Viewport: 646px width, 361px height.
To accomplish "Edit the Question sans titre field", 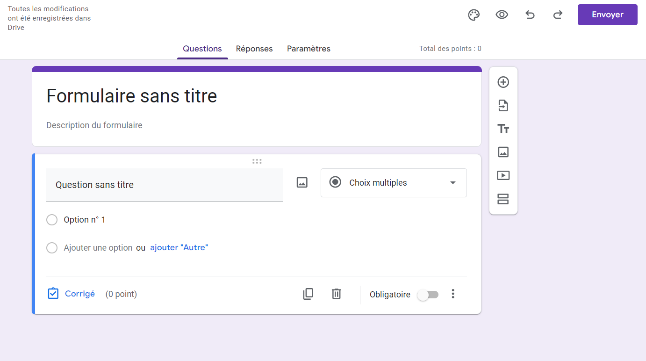I will click(165, 185).
